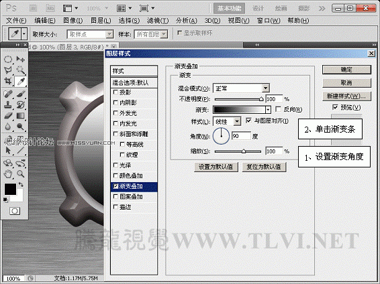Select the Gradient tool
Viewport: 380px width, 284px height.
coord(21,116)
